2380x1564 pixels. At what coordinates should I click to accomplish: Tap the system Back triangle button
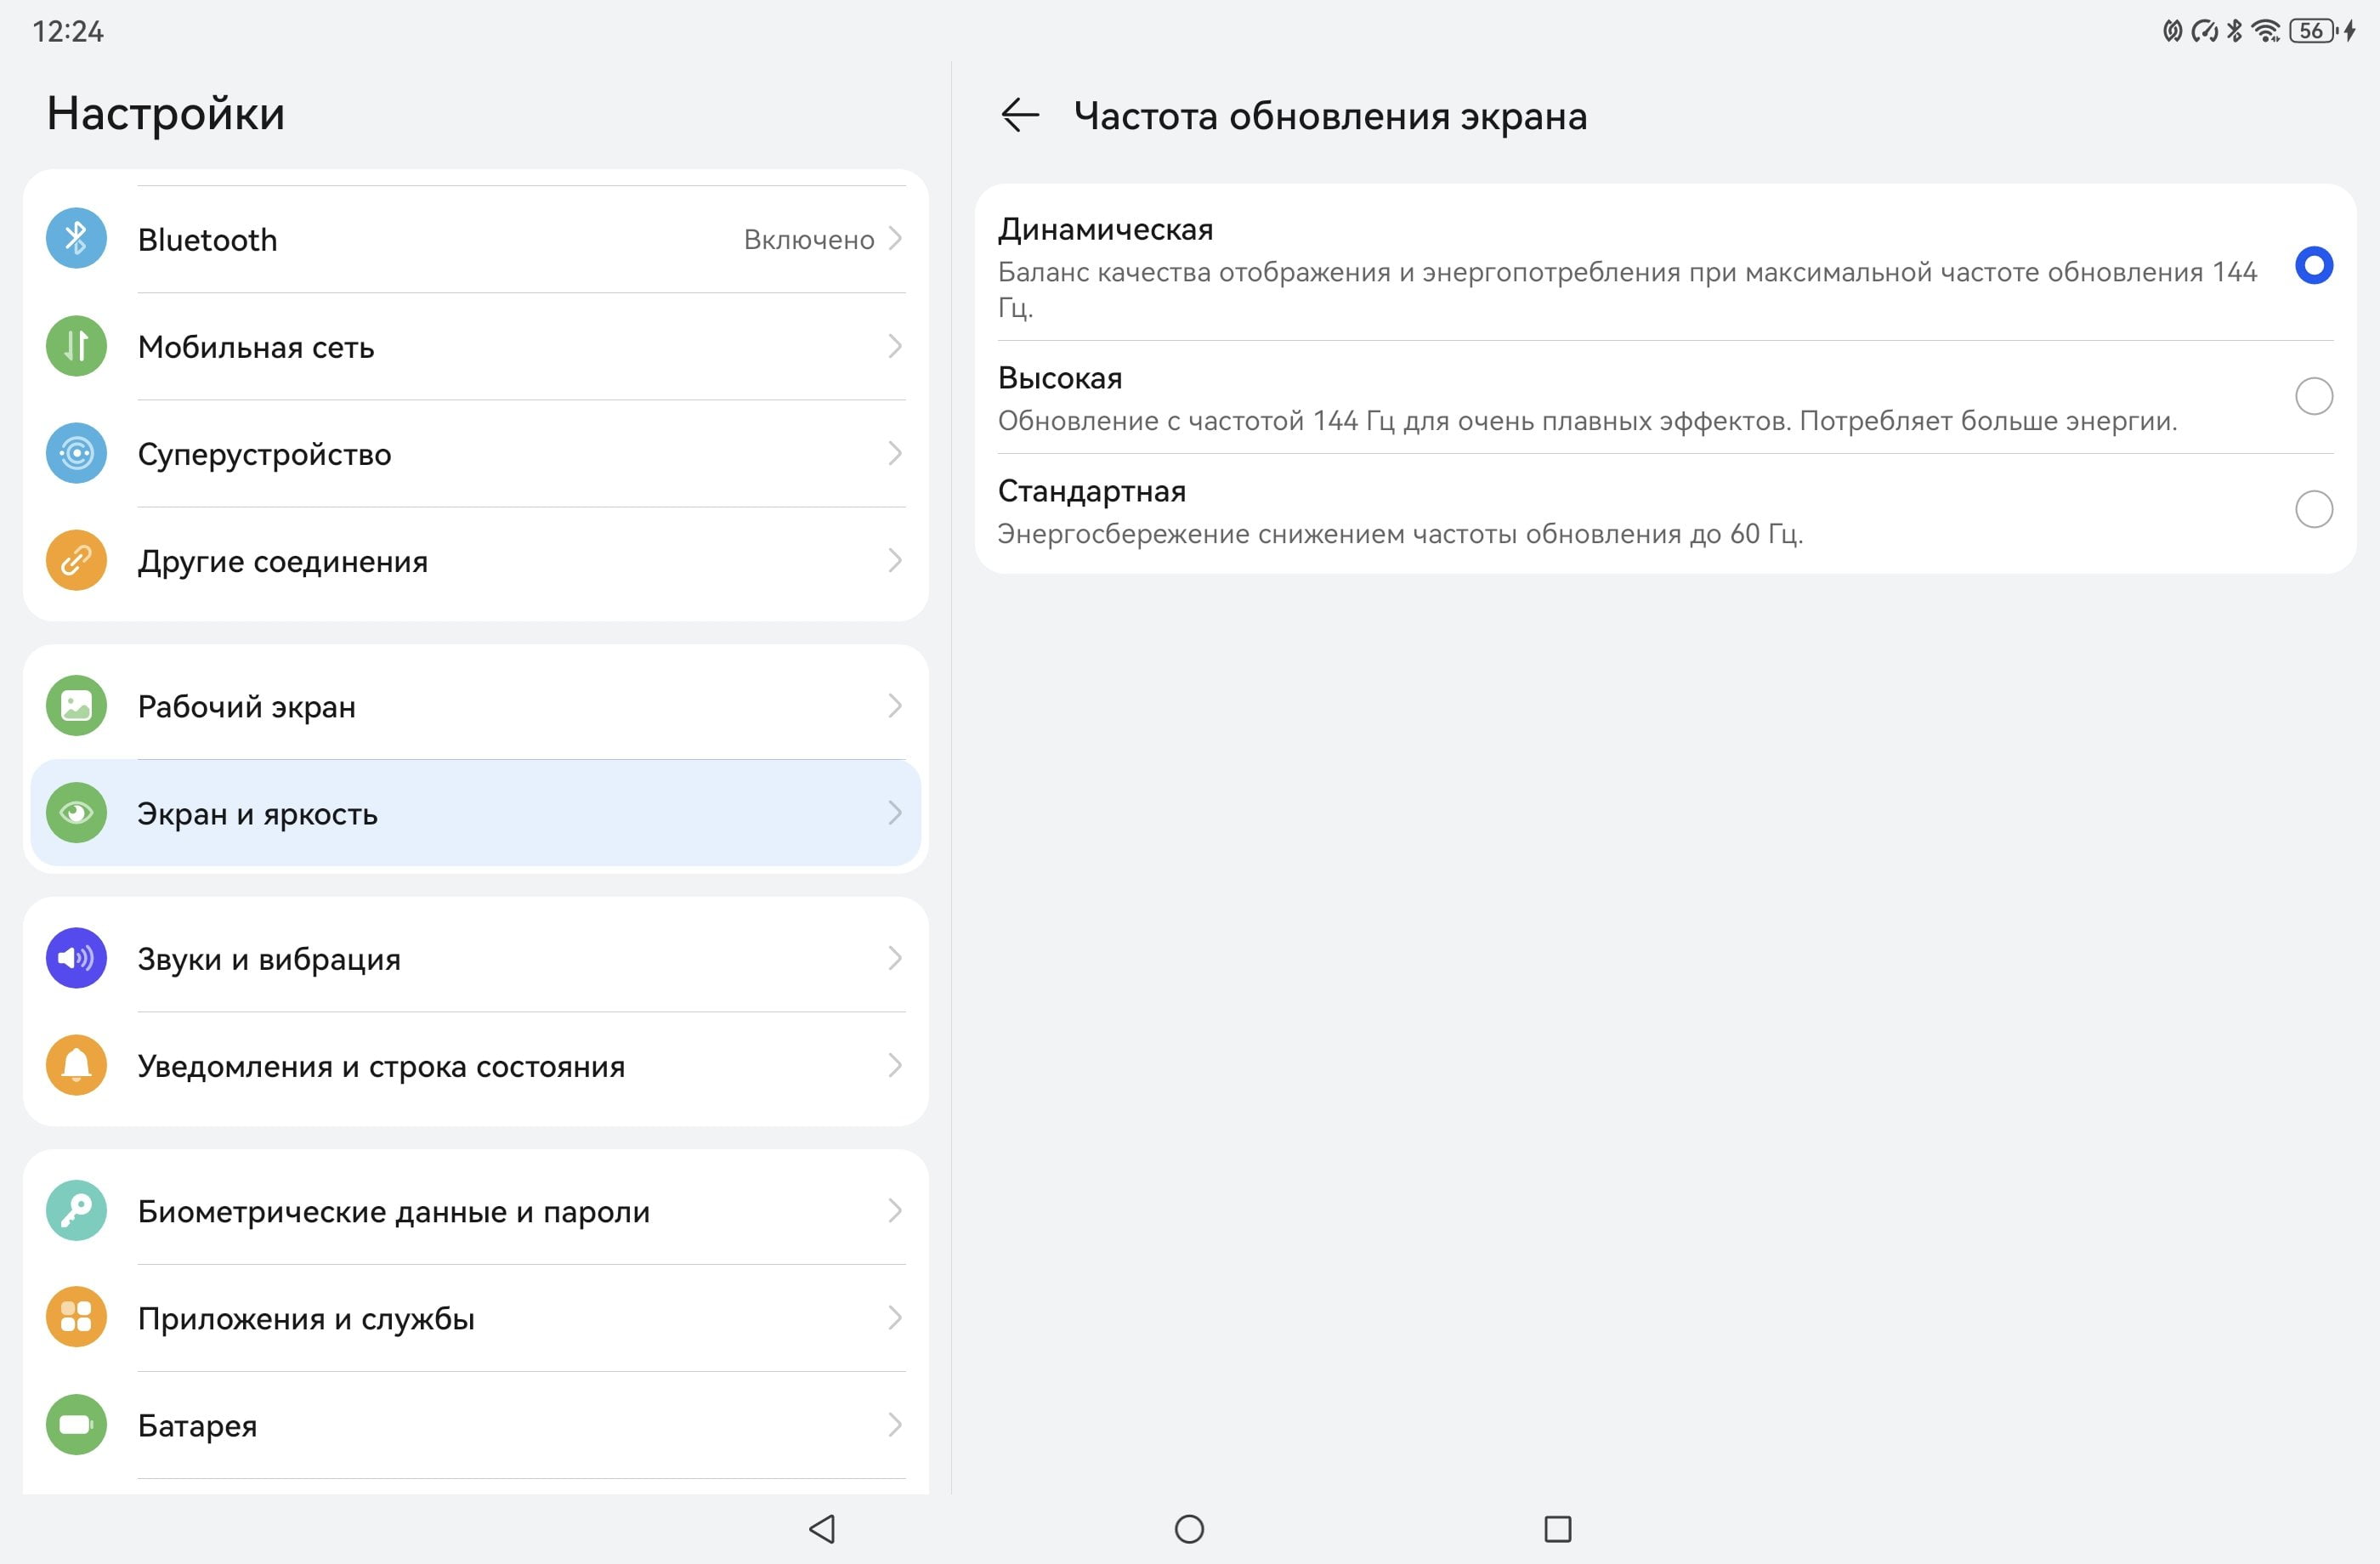pyautogui.click(x=822, y=1528)
